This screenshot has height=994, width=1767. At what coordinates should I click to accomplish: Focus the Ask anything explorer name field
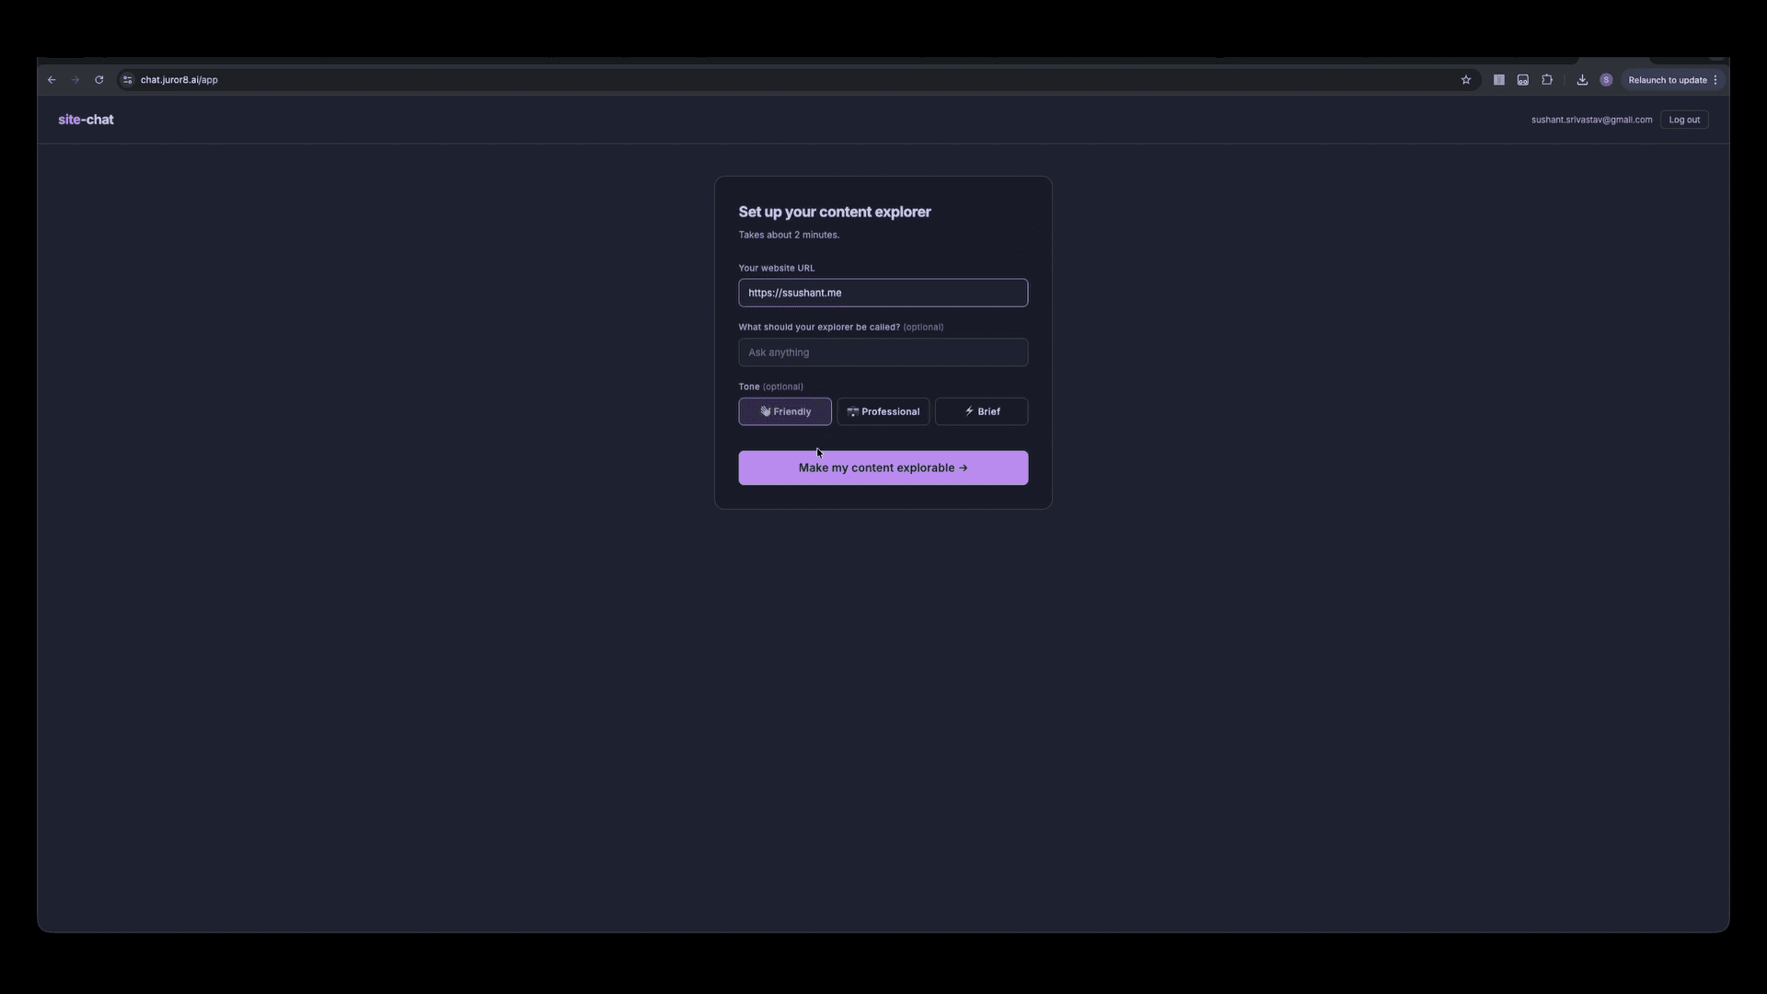click(883, 353)
